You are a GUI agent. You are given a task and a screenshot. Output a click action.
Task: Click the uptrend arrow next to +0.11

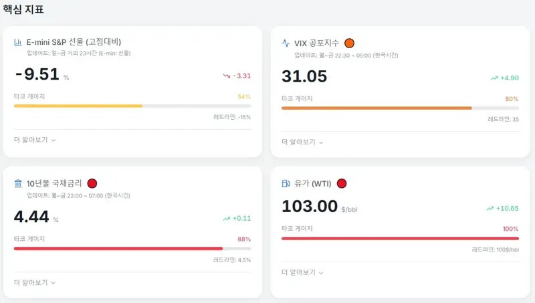pos(226,218)
